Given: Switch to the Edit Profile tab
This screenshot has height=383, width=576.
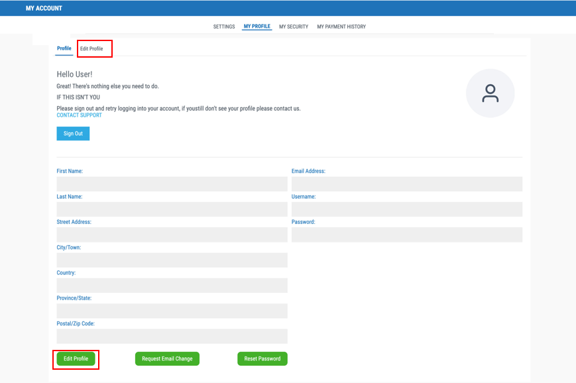Looking at the screenshot, I should (x=91, y=49).
